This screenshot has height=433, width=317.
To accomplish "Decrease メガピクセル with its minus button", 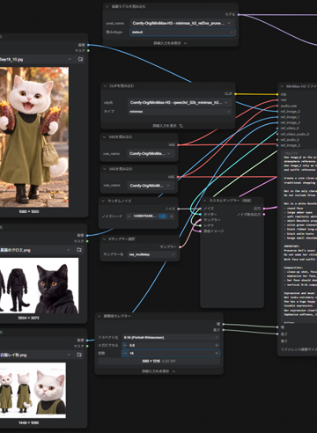I will [x=125, y=345].
